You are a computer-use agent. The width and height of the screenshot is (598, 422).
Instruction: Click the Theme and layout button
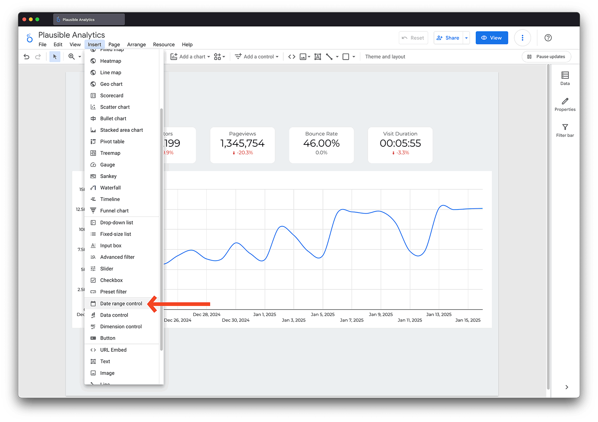[385, 57]
